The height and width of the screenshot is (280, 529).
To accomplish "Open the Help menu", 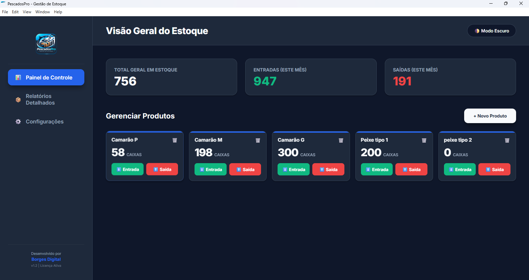I will pyautogui.click(x=58, y=12).
